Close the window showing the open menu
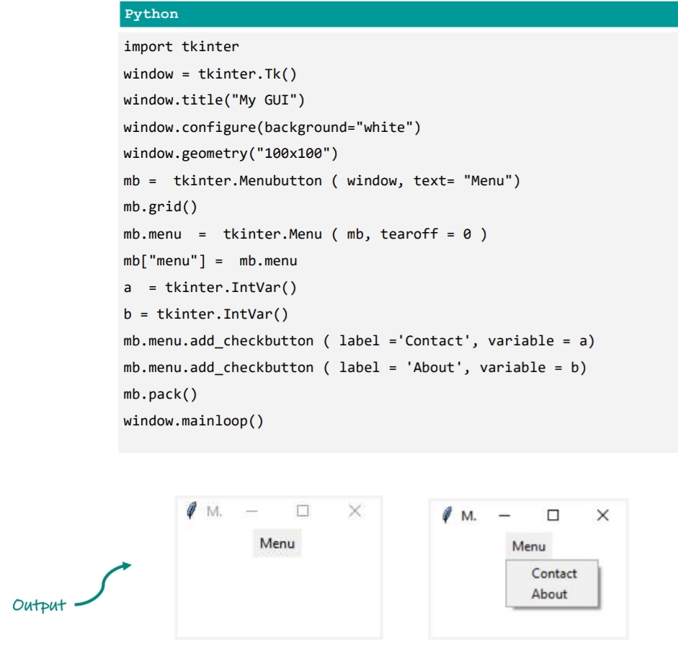The image size is (678, 651). 603,515
